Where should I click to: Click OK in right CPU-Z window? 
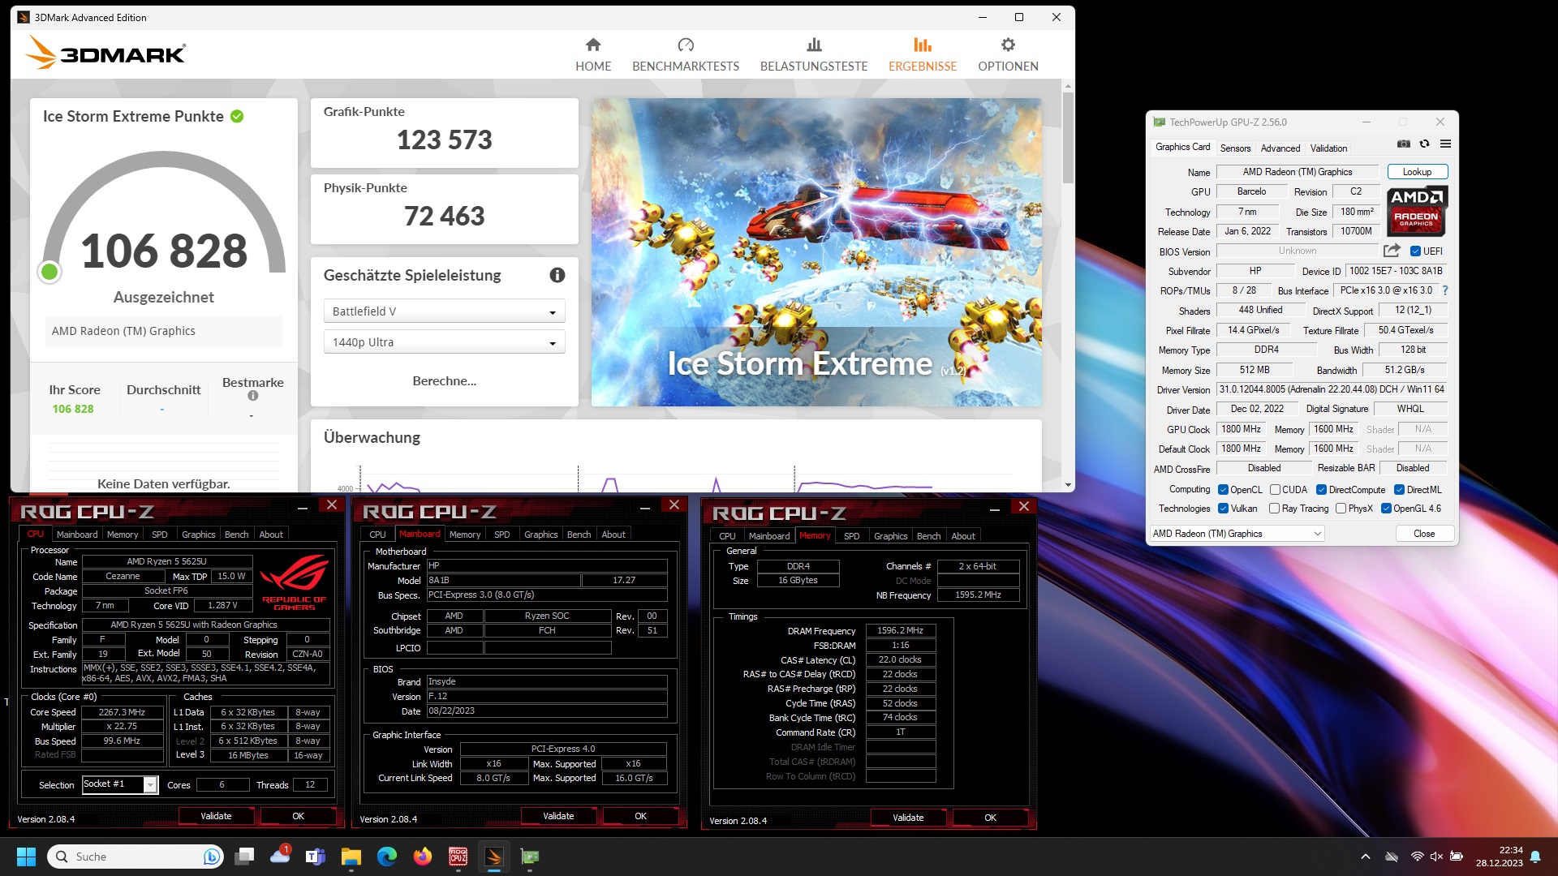tap(990, 818)
